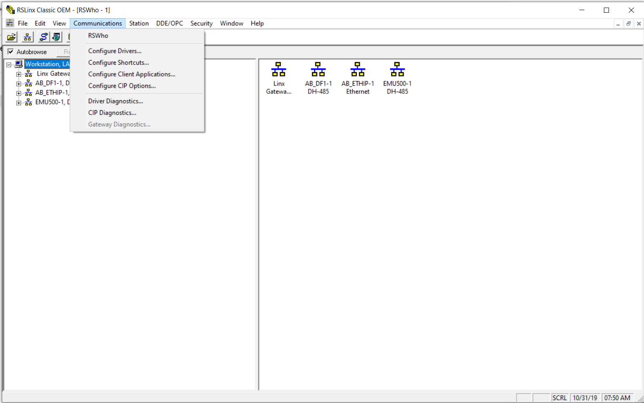
Task: Close the RSWho child window
Action: coord(639,24)
